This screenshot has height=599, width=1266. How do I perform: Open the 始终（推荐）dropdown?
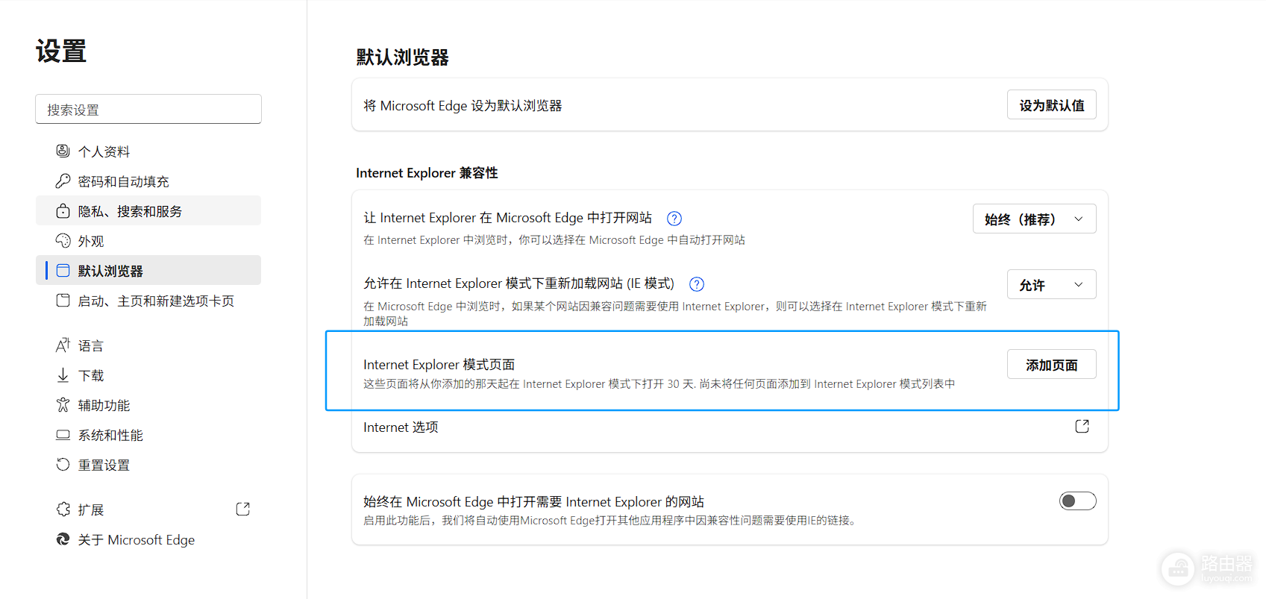[x=1034, y=219]
